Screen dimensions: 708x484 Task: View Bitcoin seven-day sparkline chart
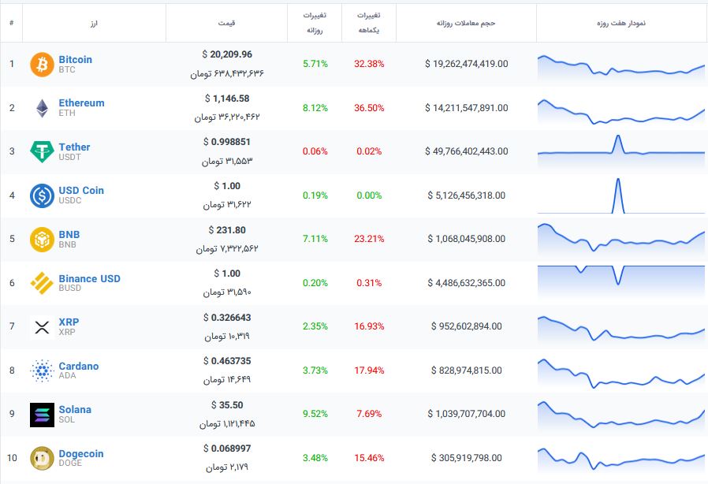(x=621, y=68)
